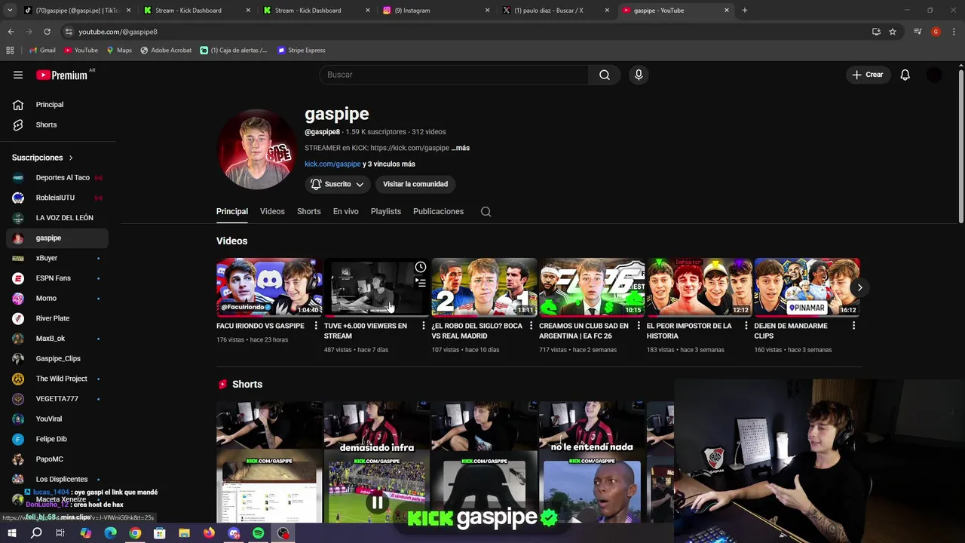Open options menu for DEJEN DE MANDARME CLIPS
The width and height of the screenshot is (965, 543).
[853, 326]
